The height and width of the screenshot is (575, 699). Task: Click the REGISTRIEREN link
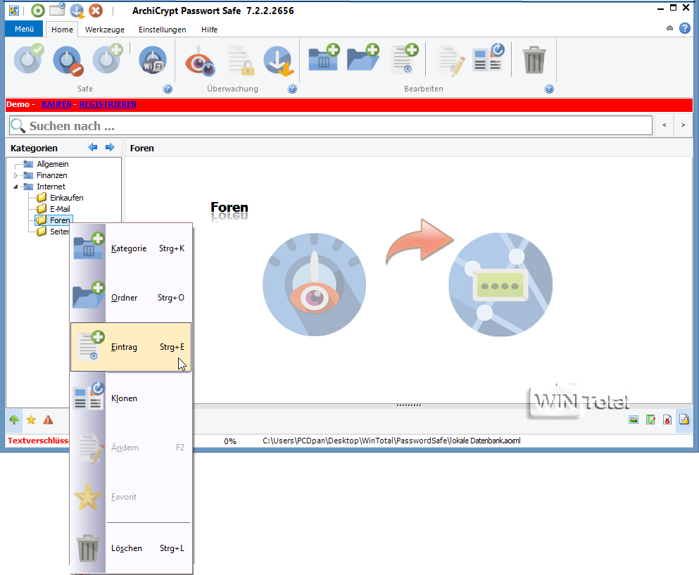108,104
